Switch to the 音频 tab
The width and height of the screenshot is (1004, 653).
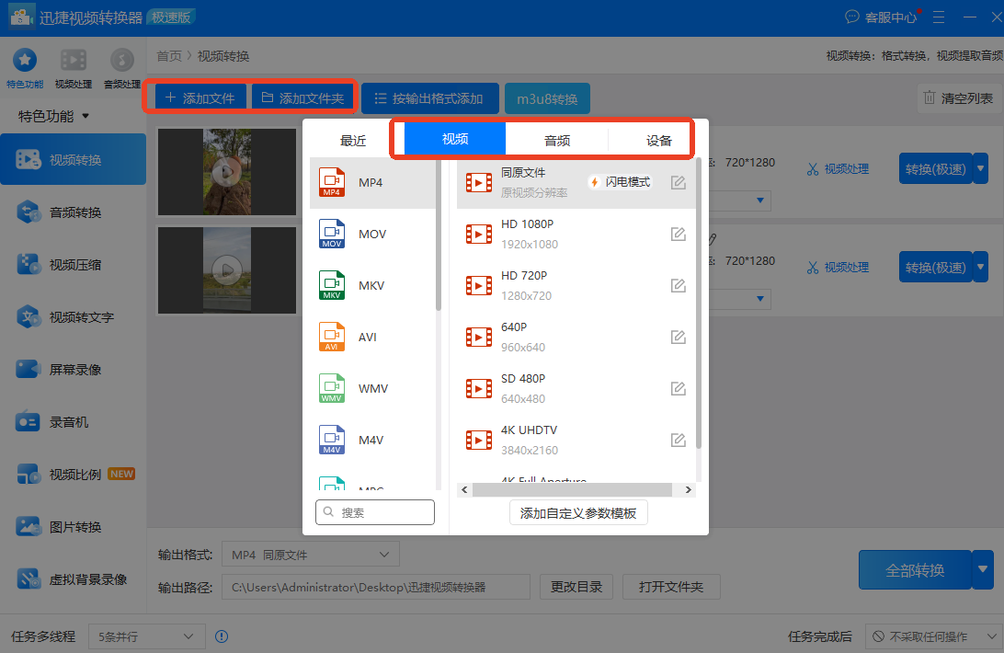pos(557,141)
